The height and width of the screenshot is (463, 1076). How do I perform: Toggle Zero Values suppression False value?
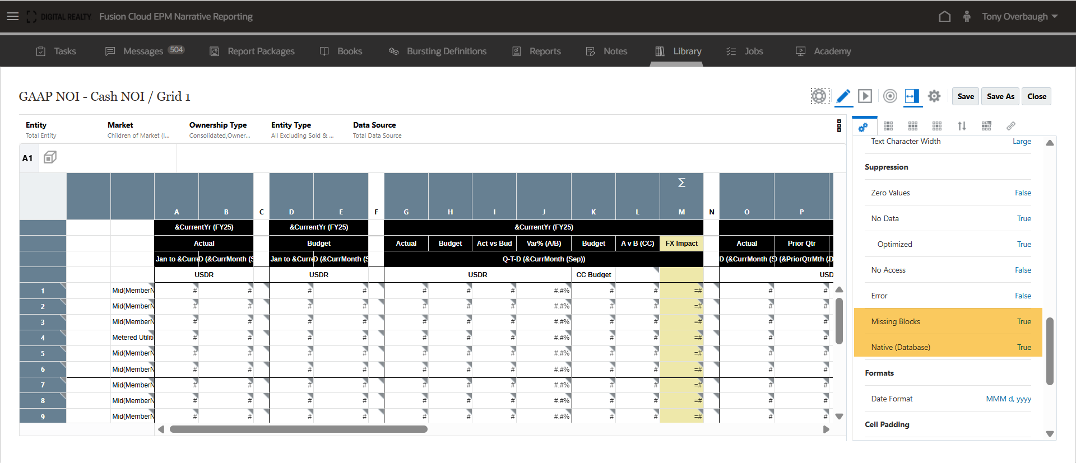tap(1022, 193)
